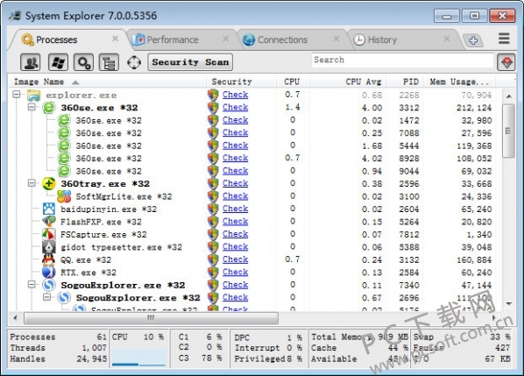Viewport: 524px width, 376px height.
Task: Click security shield icon in QQ.exe row
Action: coord(213,259)
